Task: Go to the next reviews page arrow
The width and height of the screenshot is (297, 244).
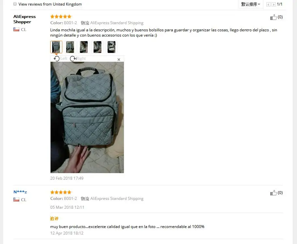Action: point(274,4)
